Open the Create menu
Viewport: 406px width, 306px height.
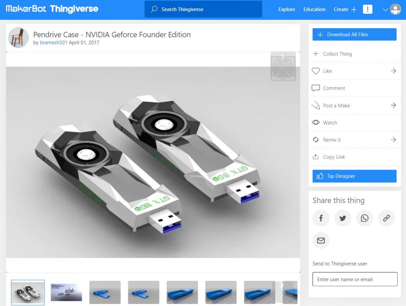click(341, 9)
